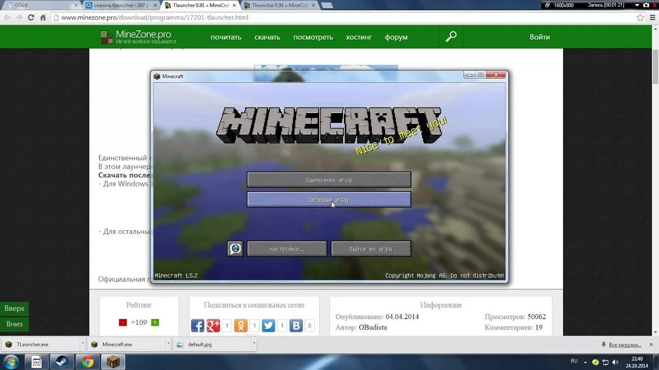The image size is (659, 370).
Task: Click the MineZone.pro logo
Action: point(138,37)
